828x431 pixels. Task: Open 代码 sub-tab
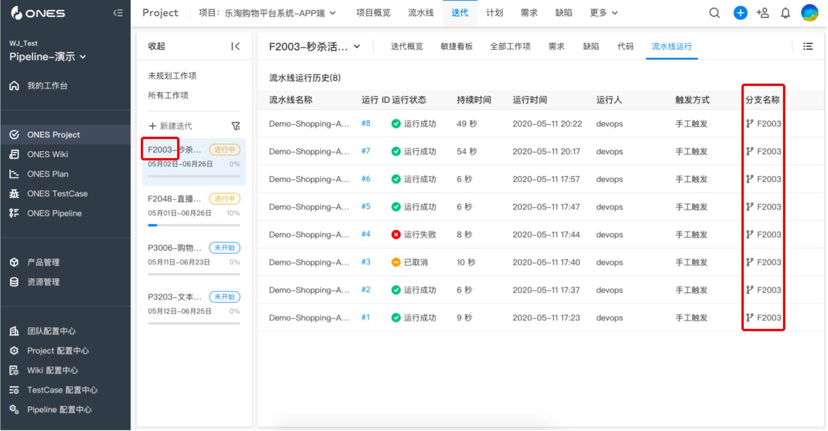coord(625,46)
